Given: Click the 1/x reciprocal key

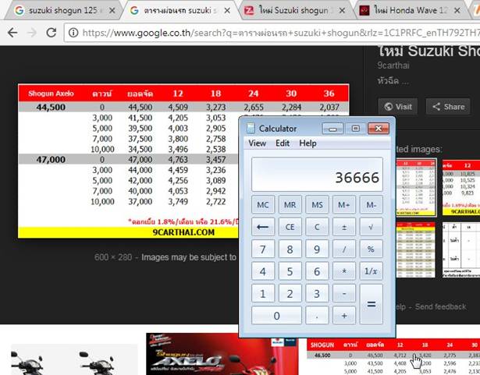Looking at the screenshot, I should (x=371, y=271).
